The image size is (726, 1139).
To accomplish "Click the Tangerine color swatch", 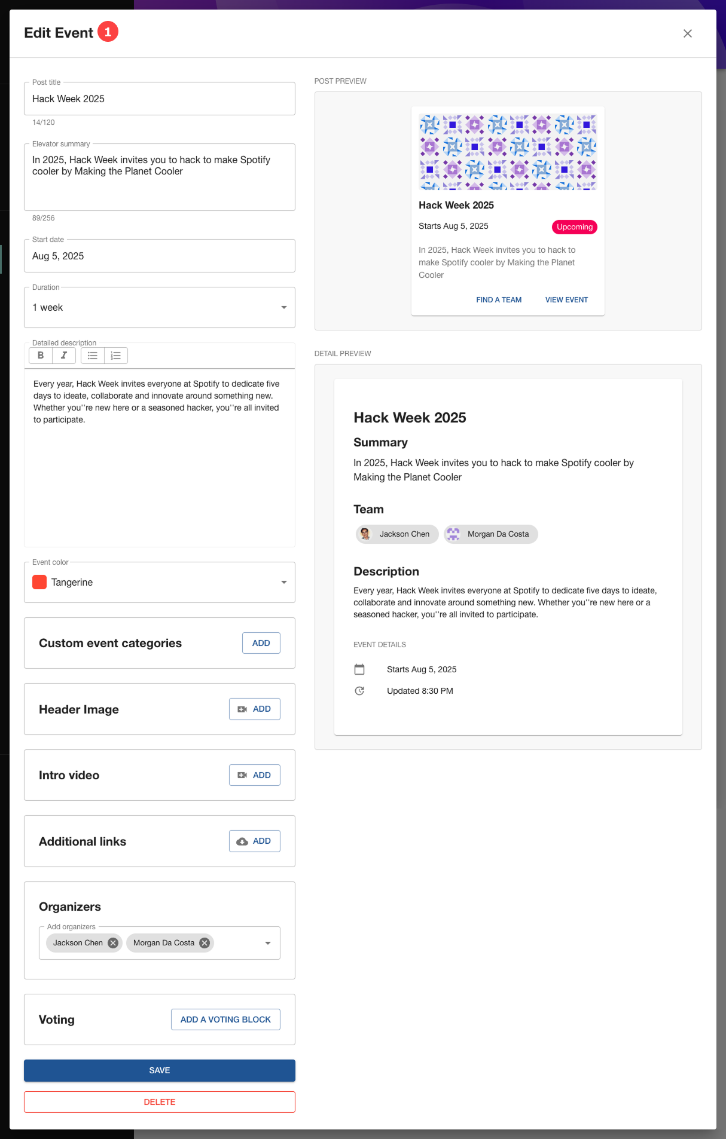I will click(39, 582).
